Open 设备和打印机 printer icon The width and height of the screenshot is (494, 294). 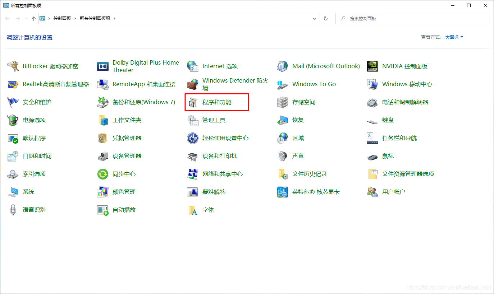click(x=193, y=156)
